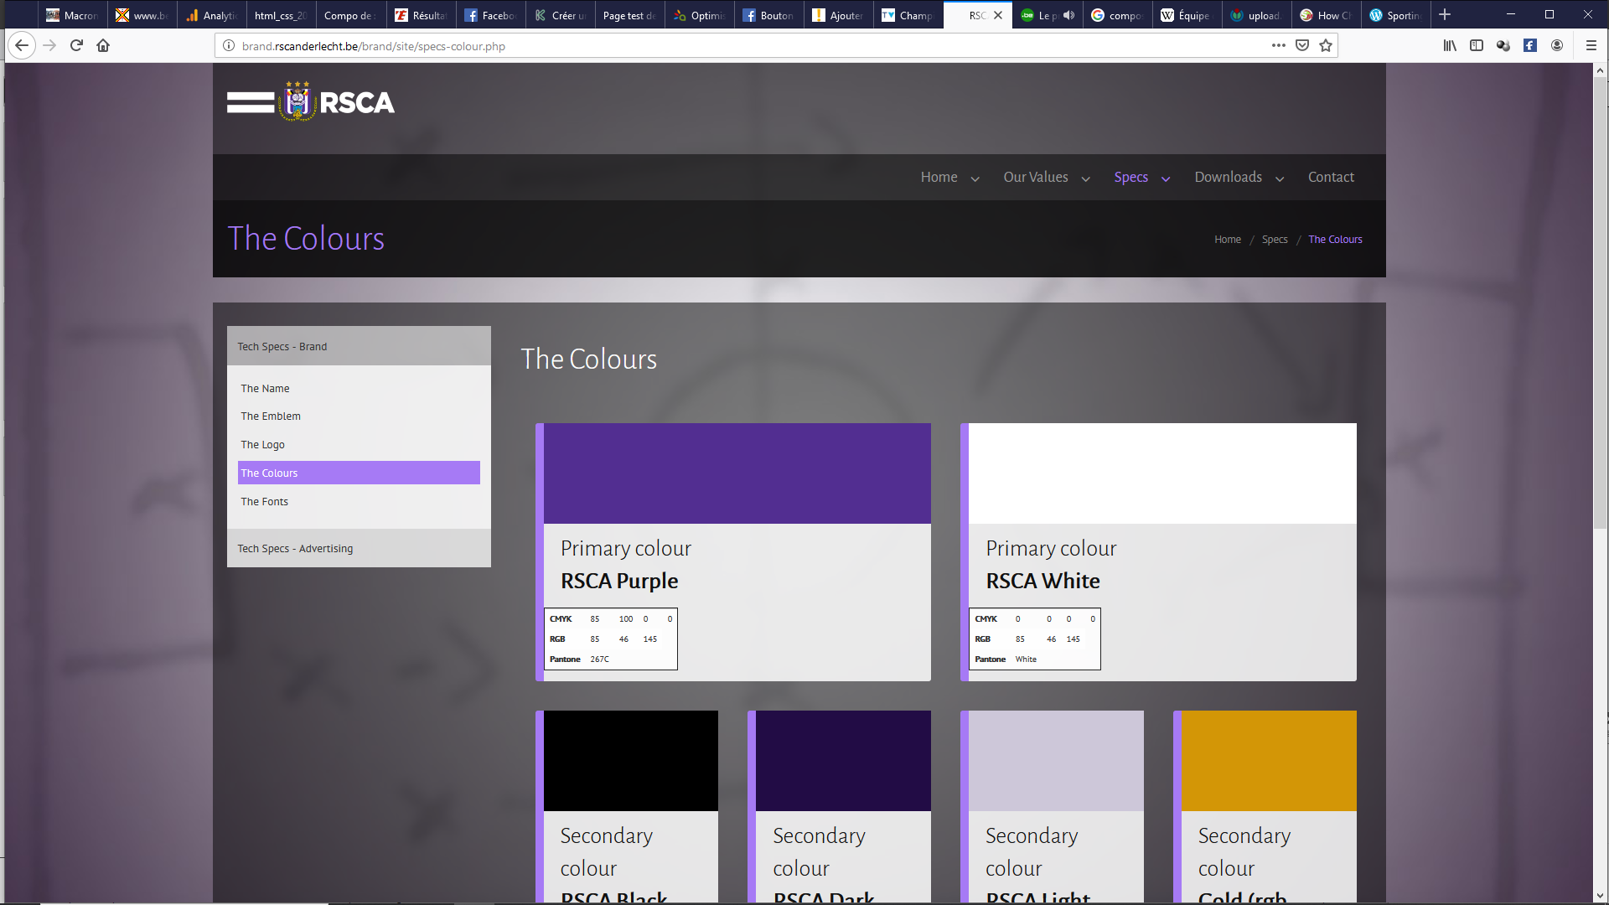Click the RSCA Light lavender swatch

click(x=1056, y=761)
